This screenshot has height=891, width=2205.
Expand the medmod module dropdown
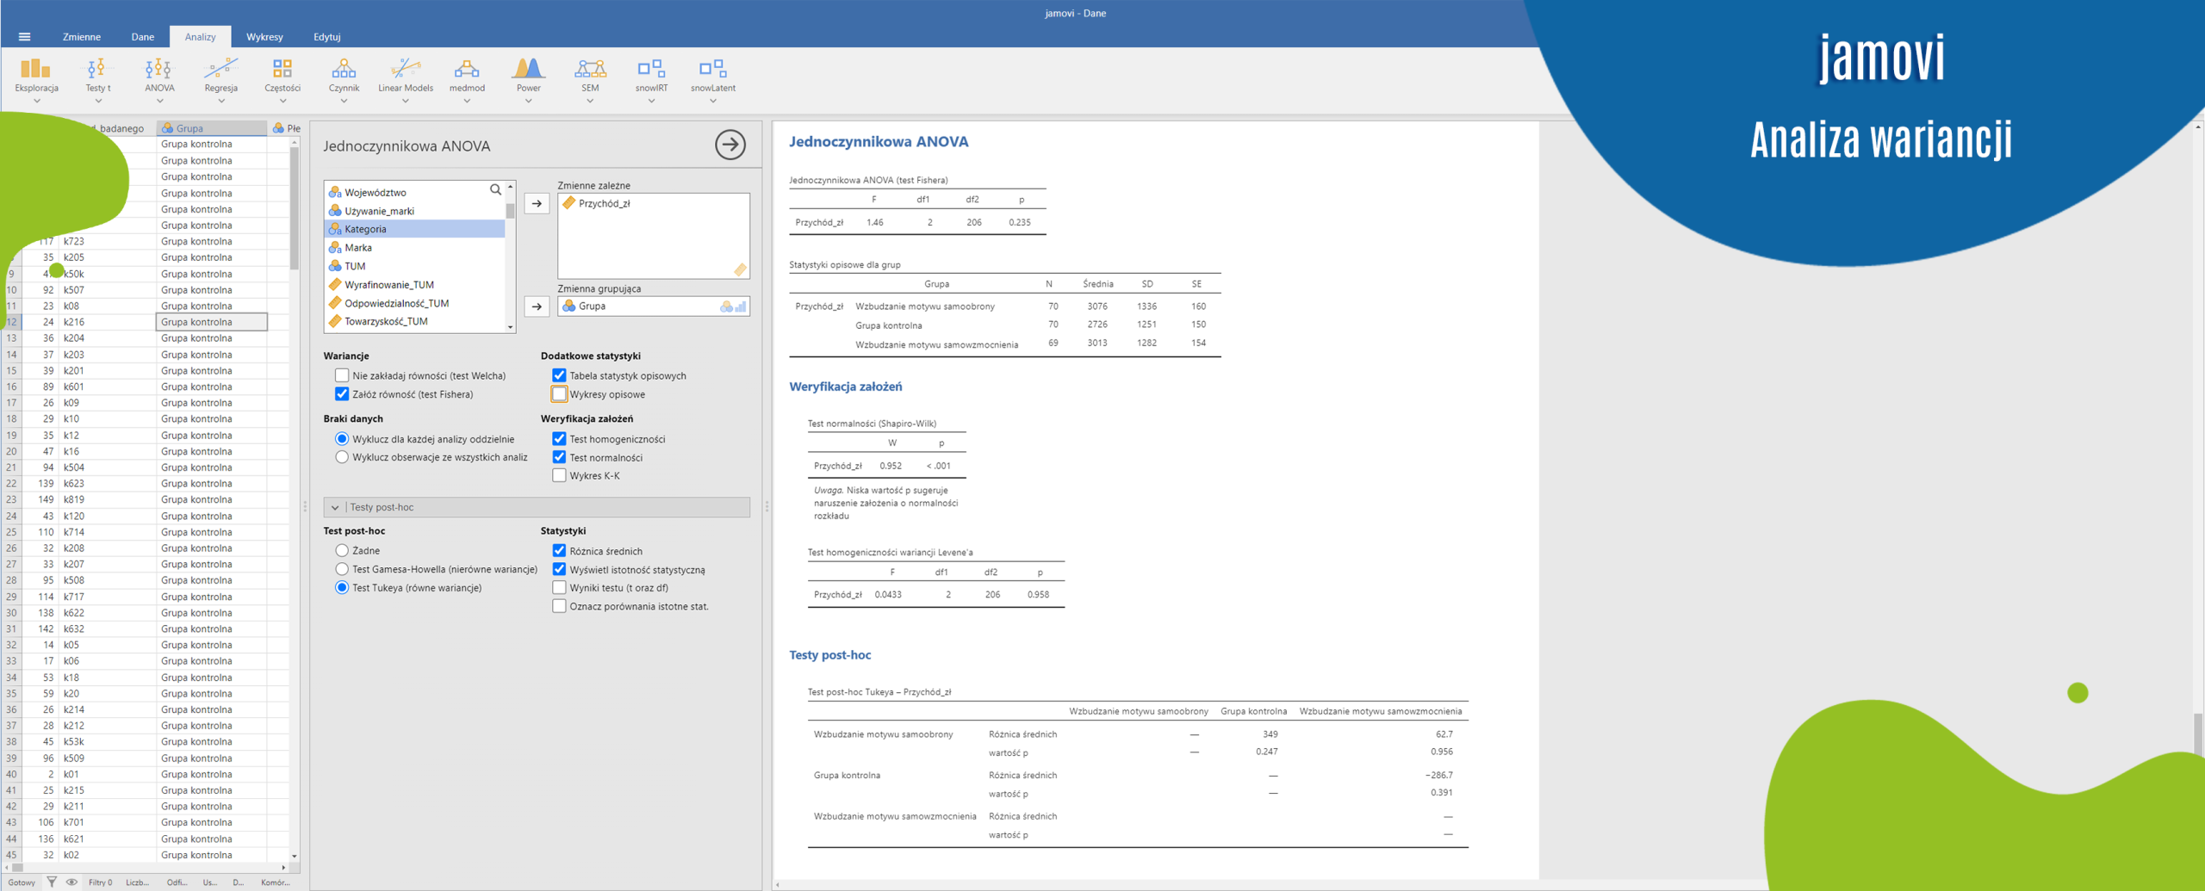click(x=466, y=101)
